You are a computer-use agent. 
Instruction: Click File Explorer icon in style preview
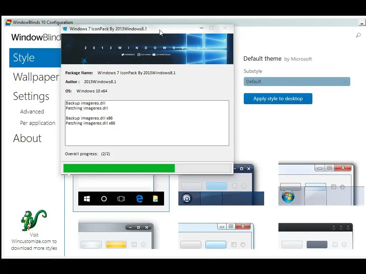click(x=155, y=199)
